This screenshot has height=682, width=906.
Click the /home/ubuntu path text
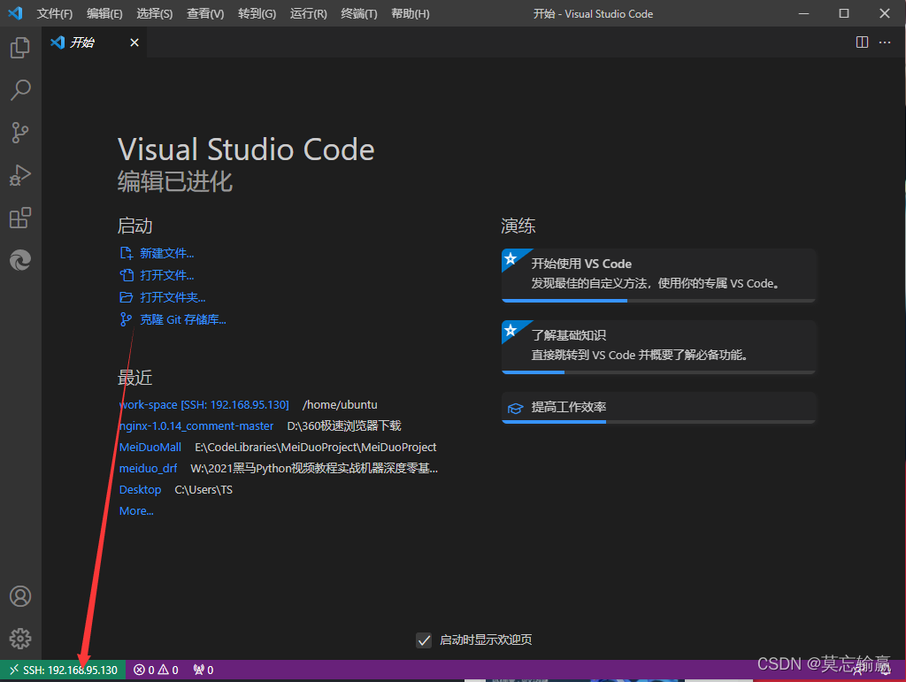tap(340, 405)
